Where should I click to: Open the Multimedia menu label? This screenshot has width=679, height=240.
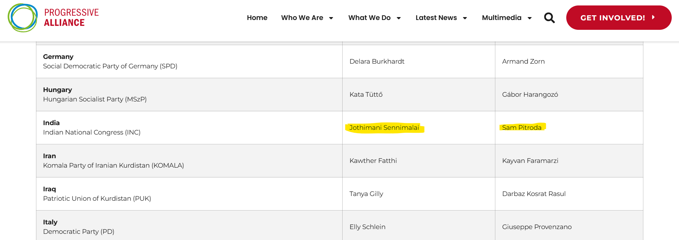(x=502, y=18)
